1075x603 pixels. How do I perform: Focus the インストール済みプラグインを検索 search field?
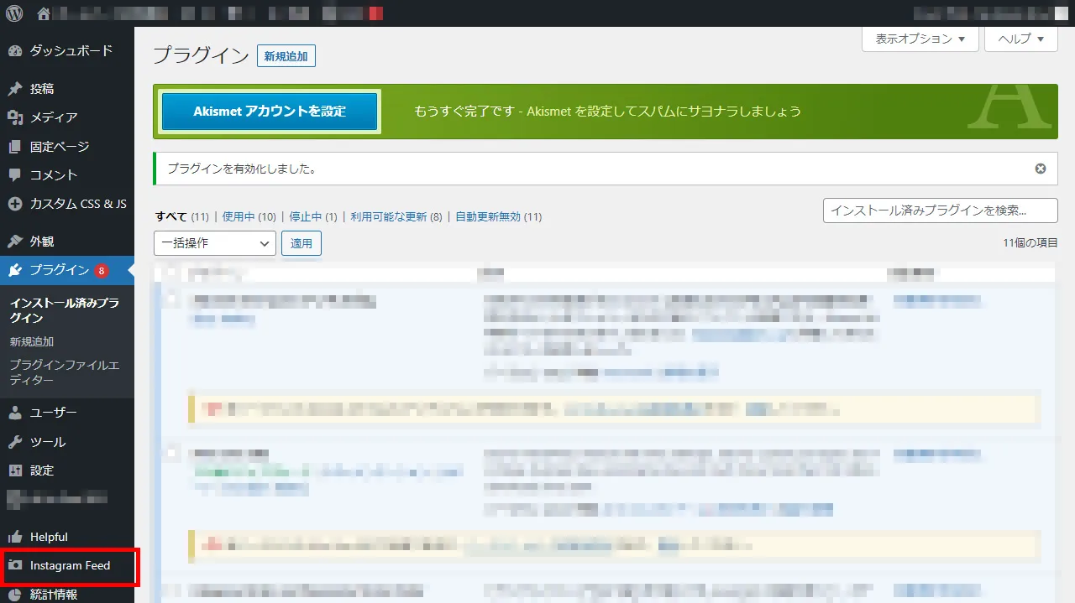point(940,211)
